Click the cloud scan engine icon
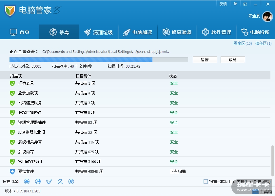Viewport: 275px width, 196px height. [27, 181]
